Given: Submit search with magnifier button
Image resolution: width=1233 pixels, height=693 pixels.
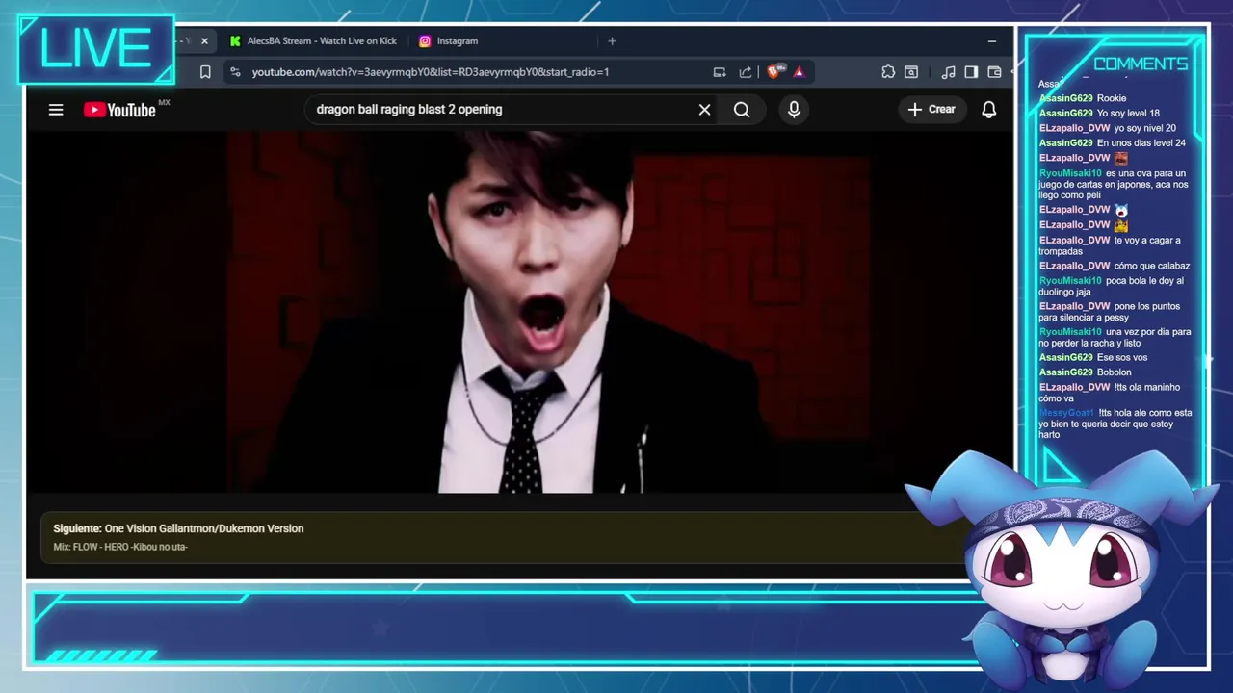Looking at the screenshot, I should pos(742,110).
